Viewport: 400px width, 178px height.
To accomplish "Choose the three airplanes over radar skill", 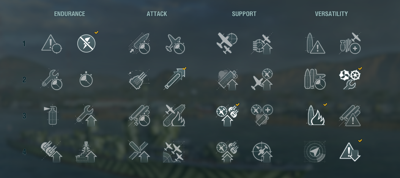I will click(173, 152).
